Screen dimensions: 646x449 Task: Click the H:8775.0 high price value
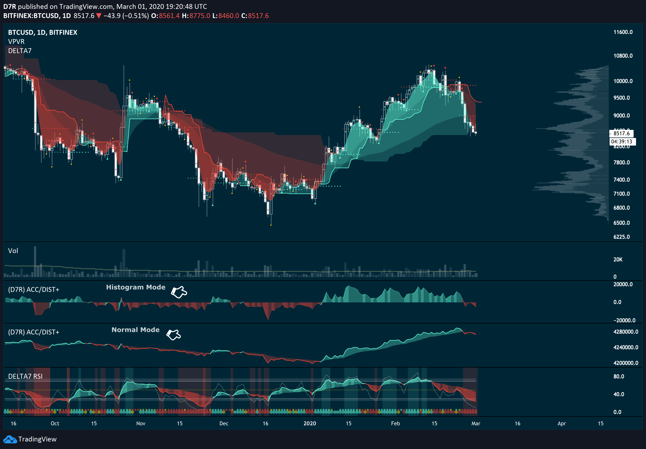tap(196, 16)
